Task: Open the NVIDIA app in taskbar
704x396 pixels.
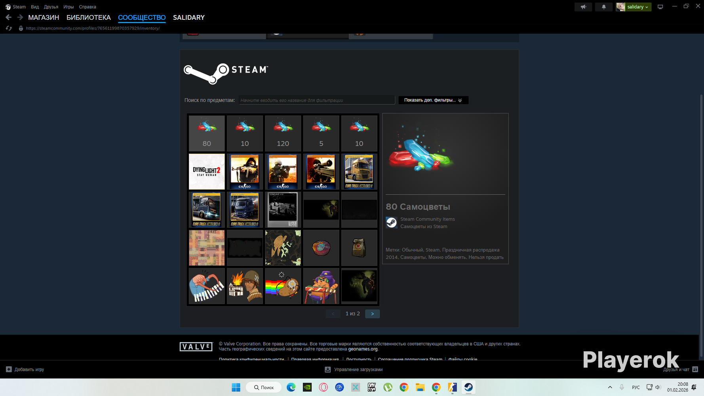Action: 307,387
